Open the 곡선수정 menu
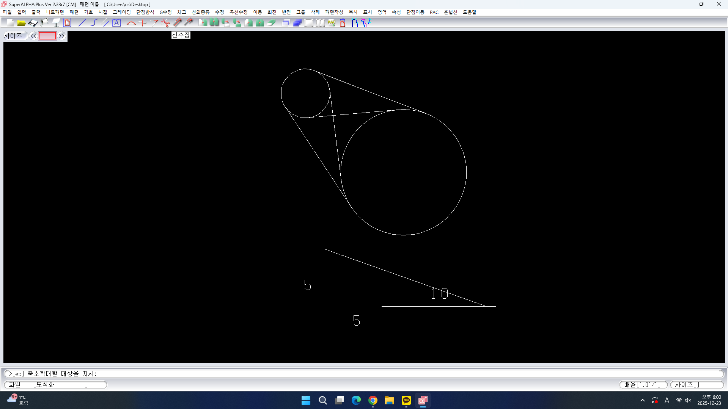The image size is (728, 409). 238,12
